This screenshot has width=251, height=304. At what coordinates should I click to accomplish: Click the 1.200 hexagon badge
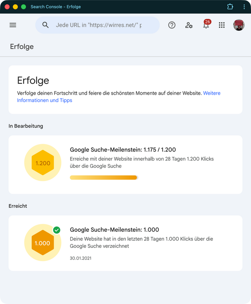click(x=43, y=163)
